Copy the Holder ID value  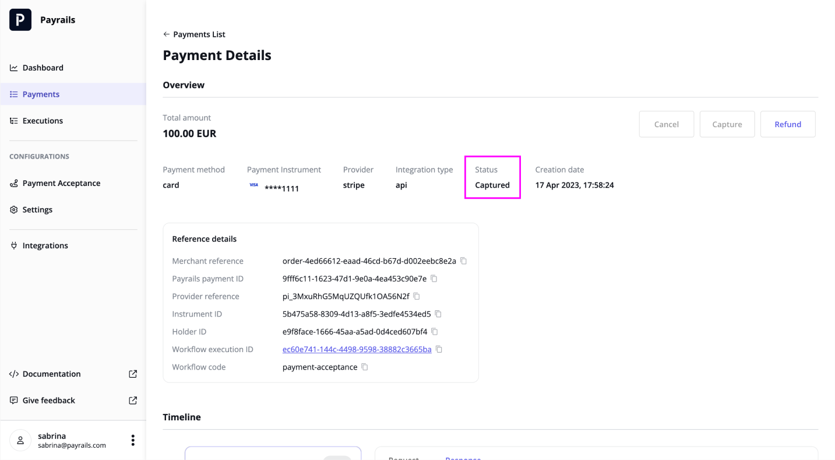[435, 332]
